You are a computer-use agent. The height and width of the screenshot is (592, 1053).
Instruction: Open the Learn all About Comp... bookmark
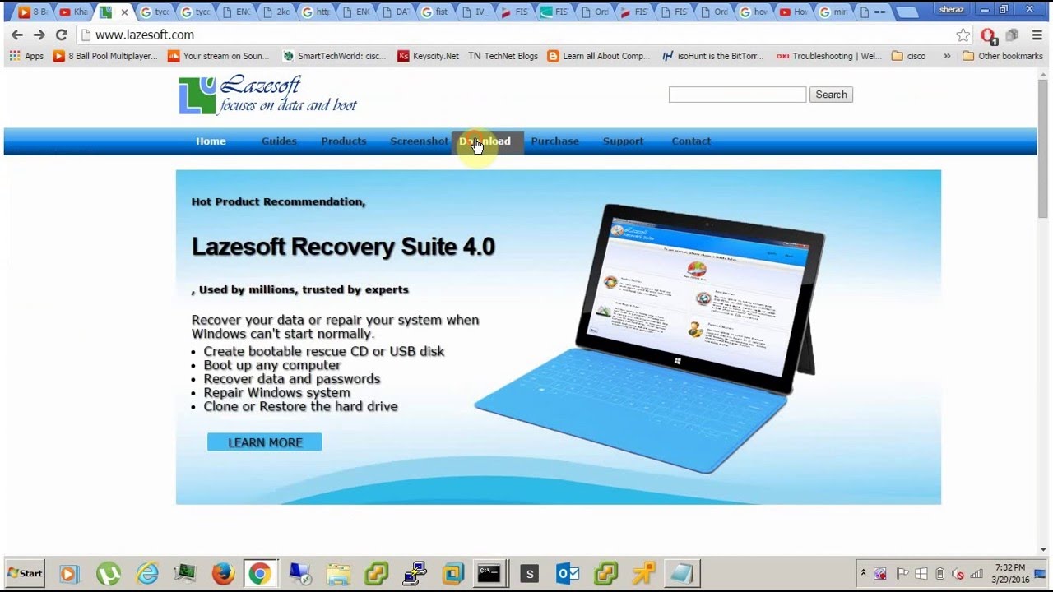coord(598,56)
